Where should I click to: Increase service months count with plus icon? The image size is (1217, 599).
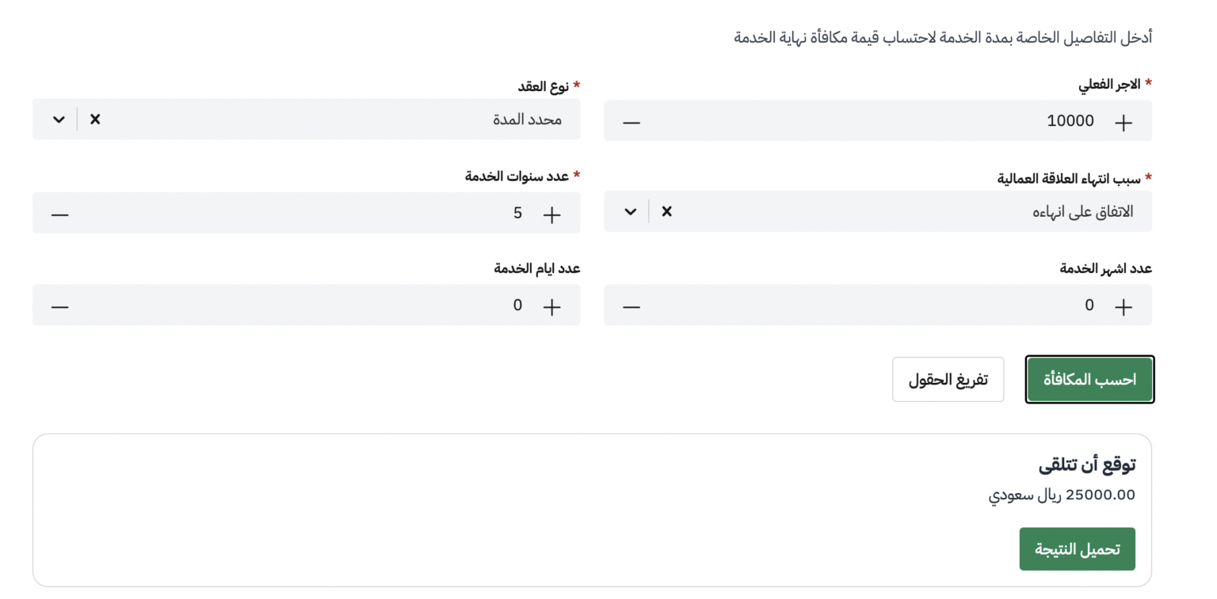click(1123, 305)
